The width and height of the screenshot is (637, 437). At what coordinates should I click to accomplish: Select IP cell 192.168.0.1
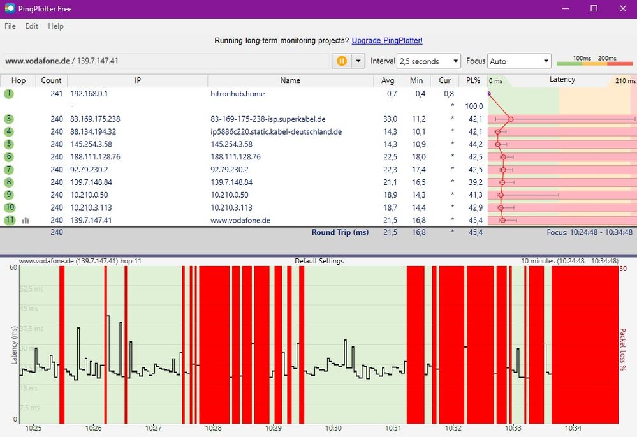(89, 94)
